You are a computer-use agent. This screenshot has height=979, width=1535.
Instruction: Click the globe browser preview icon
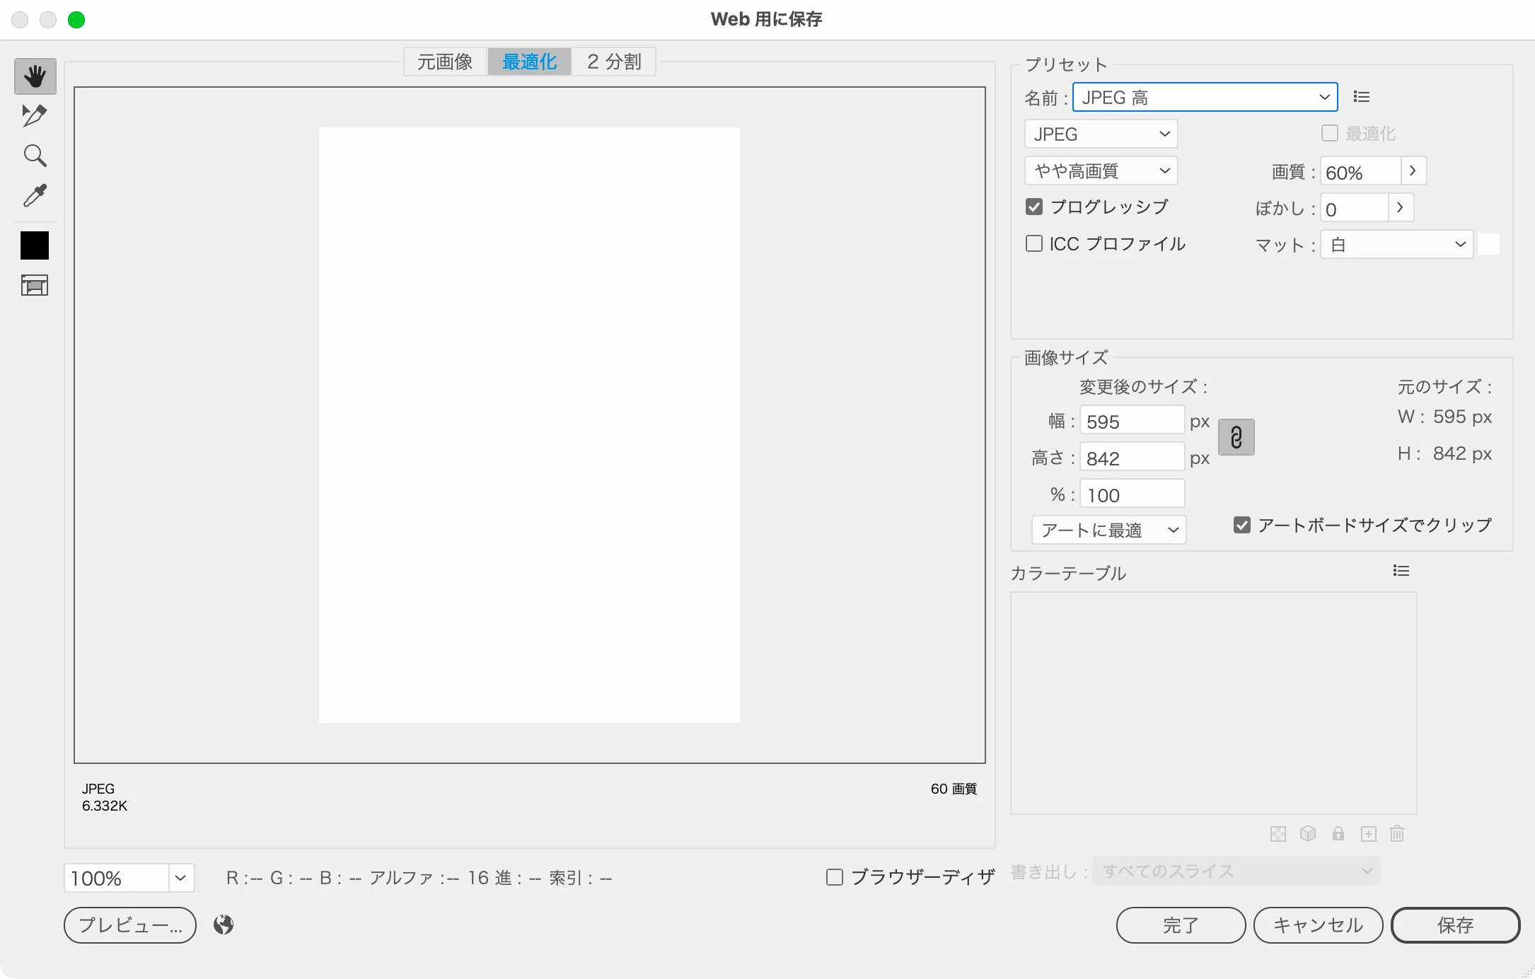point(224,925)
